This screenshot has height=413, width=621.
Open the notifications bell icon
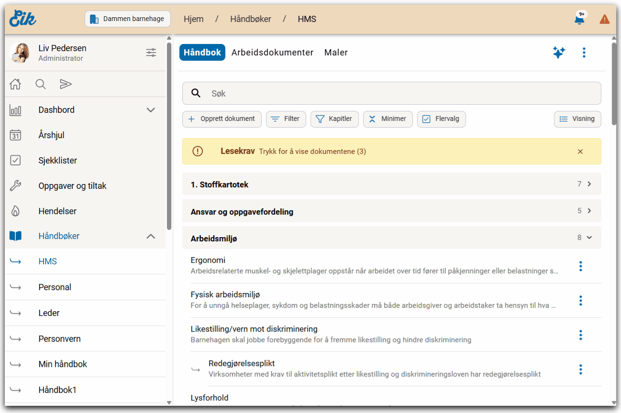coord(579,20)
